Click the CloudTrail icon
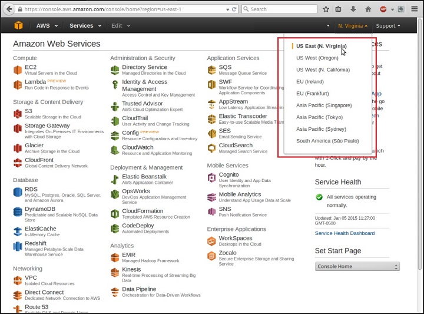This screenshot has height=314, width=424. [x=115, y=121]
